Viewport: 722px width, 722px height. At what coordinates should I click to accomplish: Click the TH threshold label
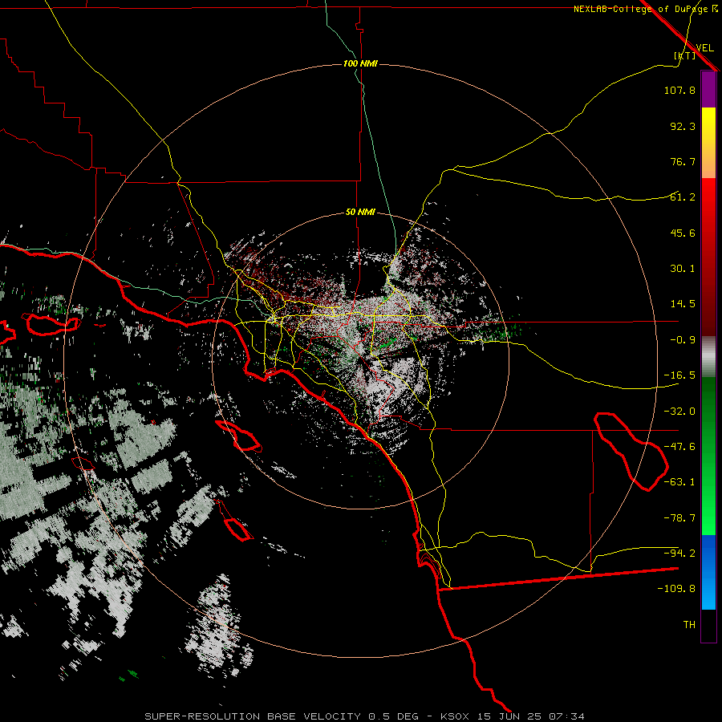coord(689,625)
